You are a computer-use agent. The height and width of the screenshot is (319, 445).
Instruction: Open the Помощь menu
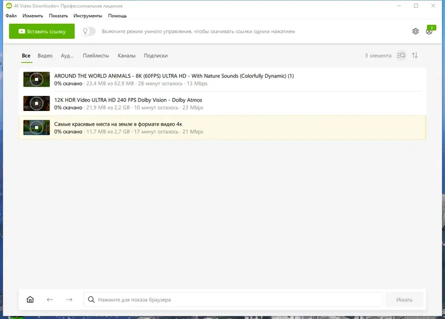pos(117,16)
